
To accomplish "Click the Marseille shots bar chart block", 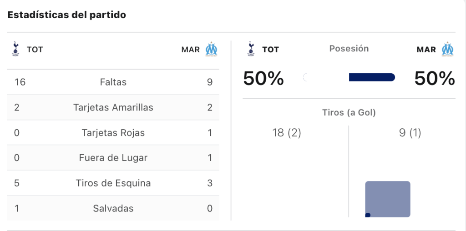I will coord(388,199).
